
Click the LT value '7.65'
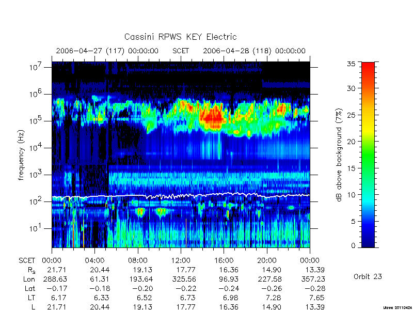coord(317,298)
